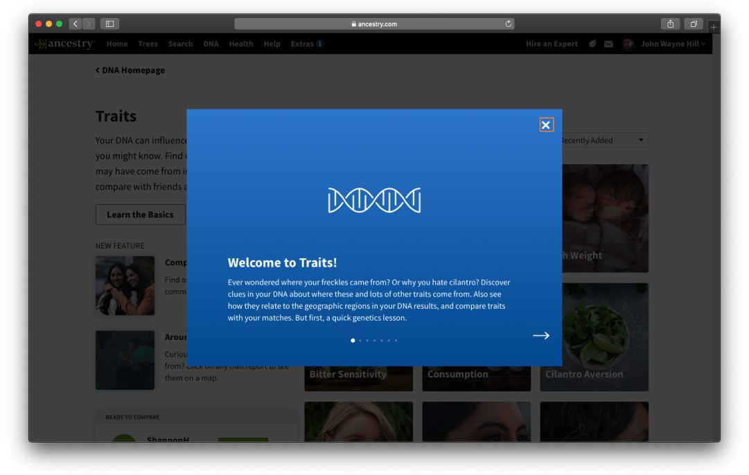The image size is (749, 475).
Task: Expand John Wayne Hill account menu
Action: pyautogui.click(x=673, y=44)
